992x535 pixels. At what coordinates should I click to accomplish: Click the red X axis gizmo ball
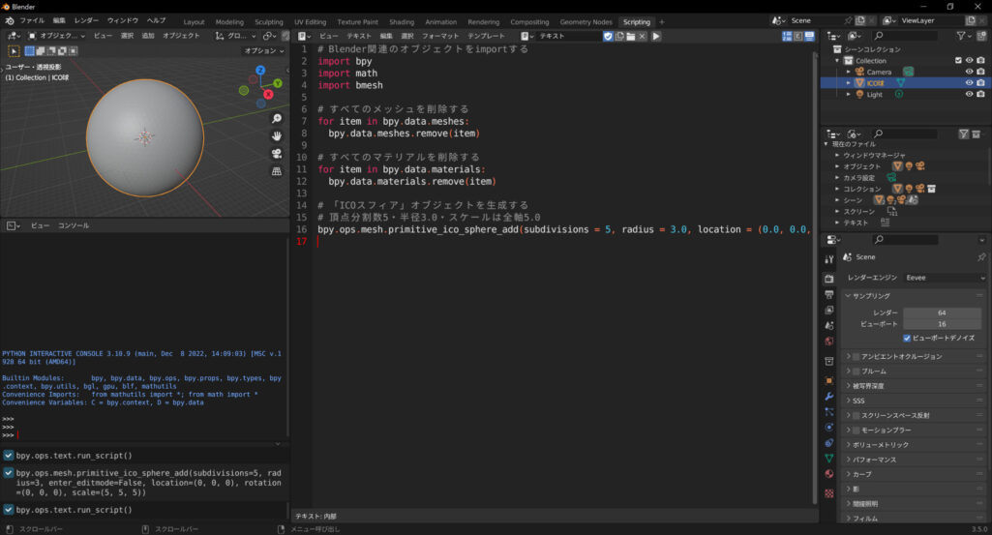(268, 94)
